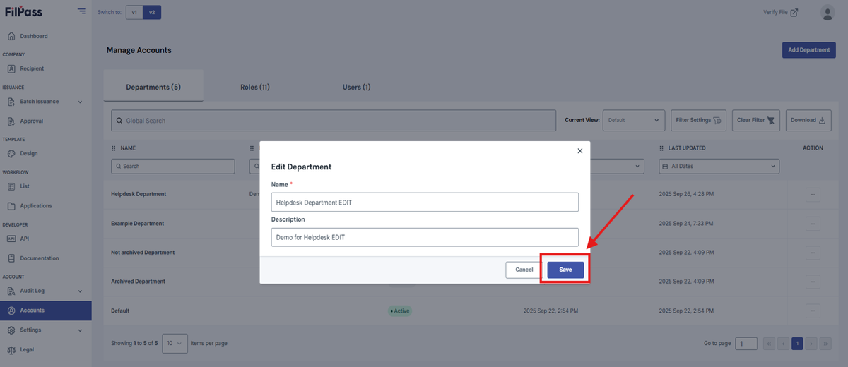Click the Global Search field
This screenshot has width=848, height=367.
(334, 120)
